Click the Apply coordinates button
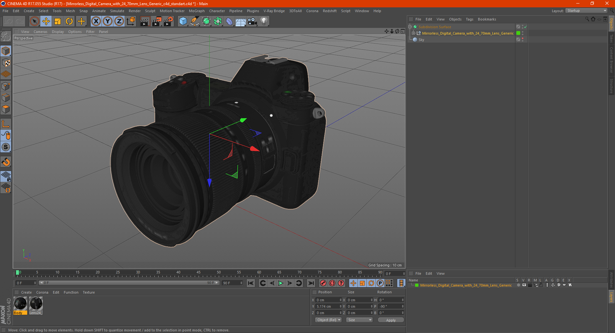Screen dimensions: 615x333 (x=391, y=320)
